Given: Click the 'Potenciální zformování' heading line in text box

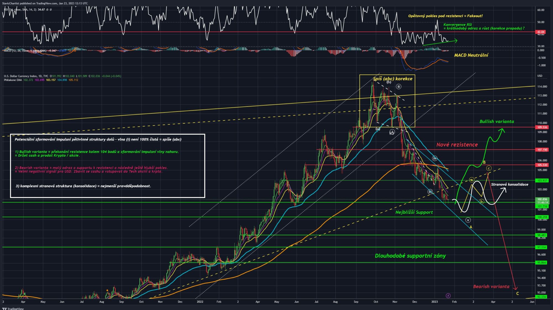Looking at the screenshot, I should coord(98,139).
